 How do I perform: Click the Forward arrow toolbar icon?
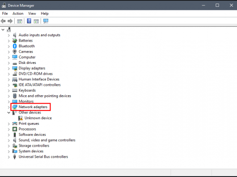(10, 21)
